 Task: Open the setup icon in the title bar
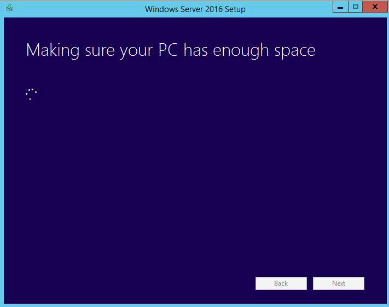(x=9, y=8)
